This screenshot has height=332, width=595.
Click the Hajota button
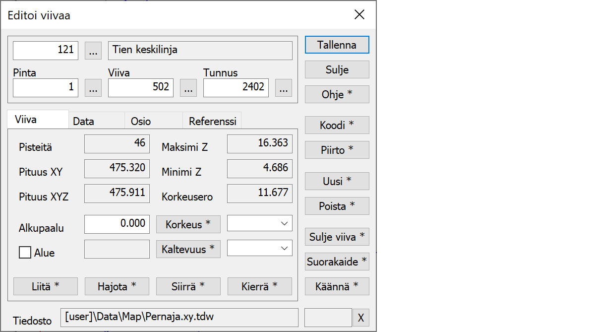(117, 286)
